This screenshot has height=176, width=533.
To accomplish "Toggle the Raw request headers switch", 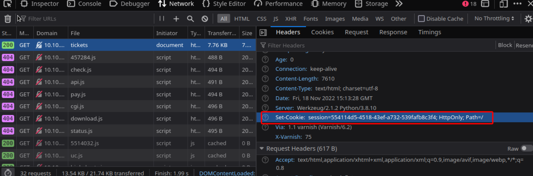I will click(x=527, y=149).
